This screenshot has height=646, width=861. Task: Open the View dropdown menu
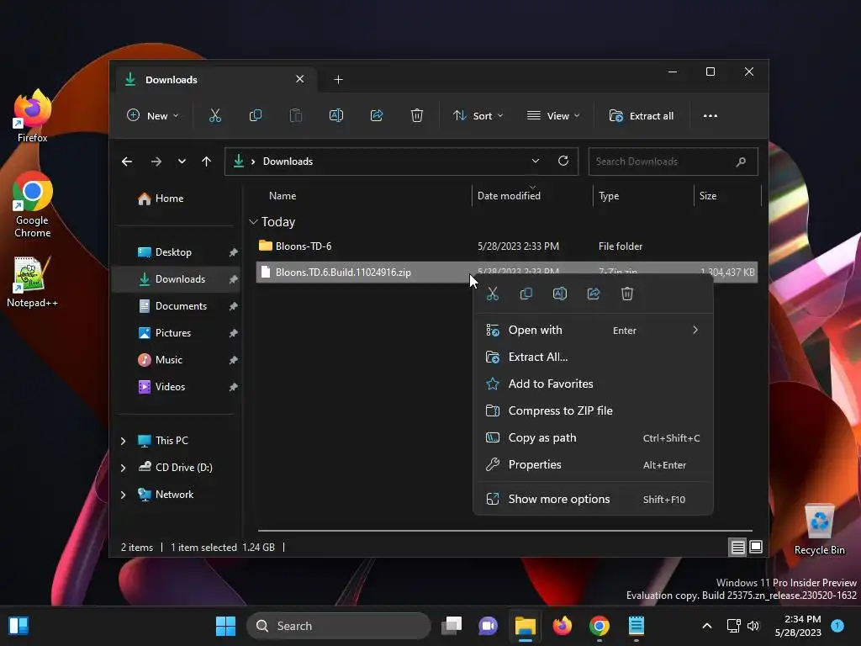tap(553, 116)
